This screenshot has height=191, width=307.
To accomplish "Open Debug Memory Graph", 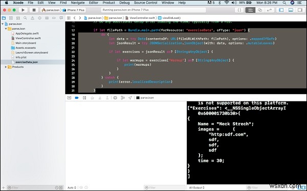I will 123,98.
